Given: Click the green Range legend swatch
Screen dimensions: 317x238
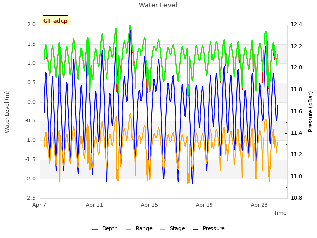Looking at the screenshot, I should tap(128, 229).
